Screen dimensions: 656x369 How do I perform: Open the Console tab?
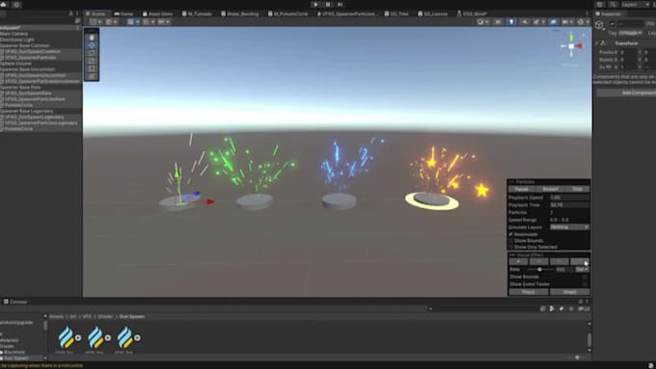coord(15,302)
